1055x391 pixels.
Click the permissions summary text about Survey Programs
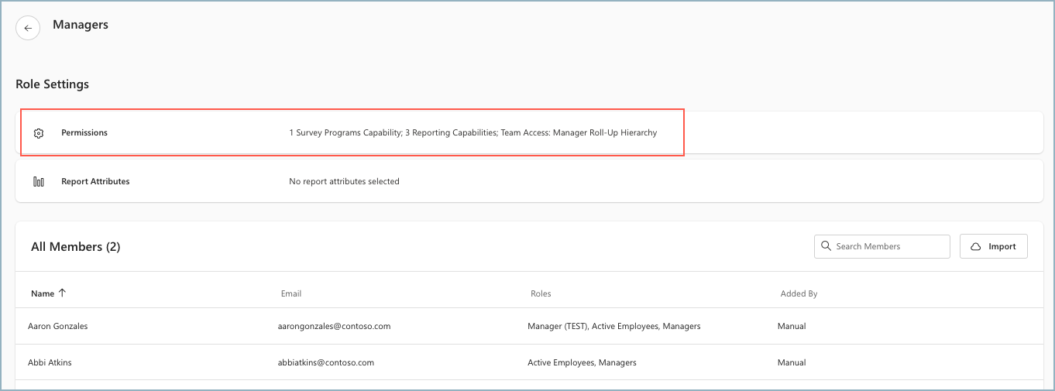[x=473, y=133]
